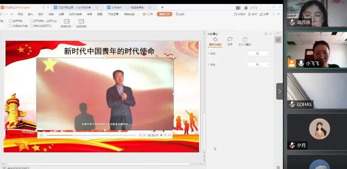Open the 大小与属性 size properties icon

tap(245, 40)
